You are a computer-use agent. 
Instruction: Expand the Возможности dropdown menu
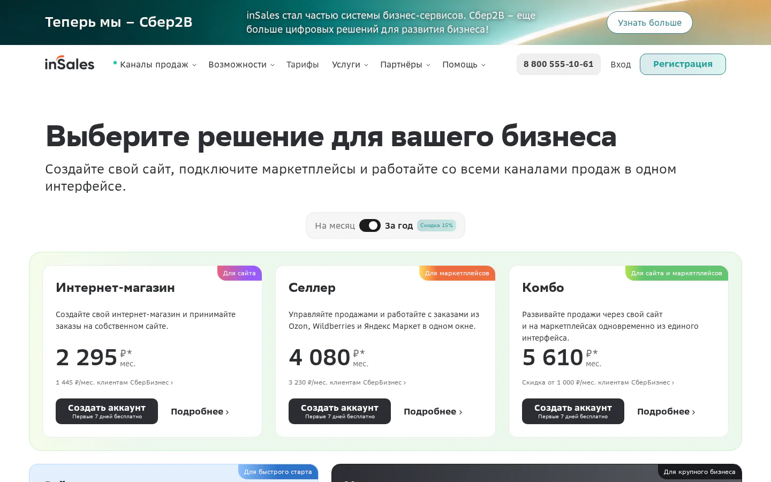[241, 65]
